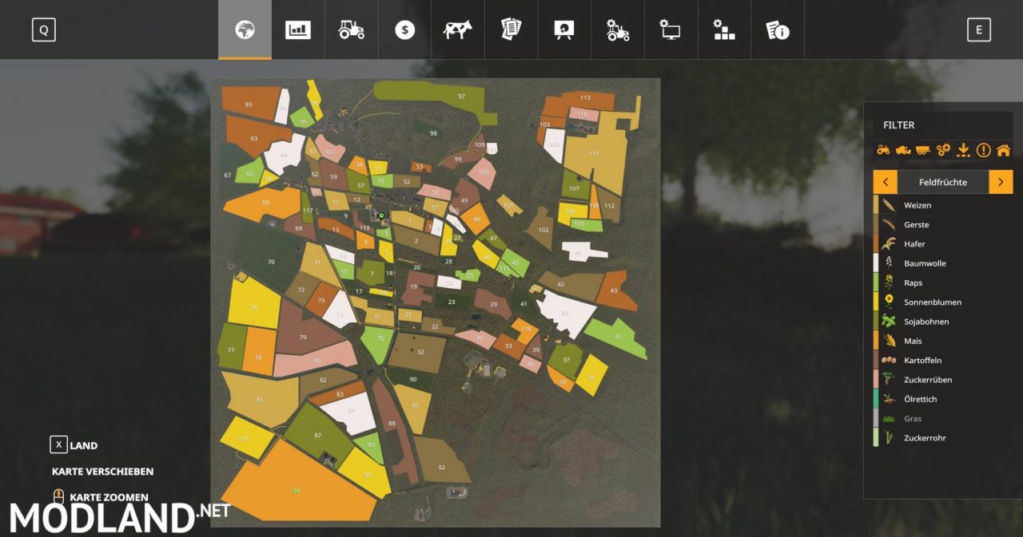This screenshot has height=537, width=1023.
Task: Toggle Weizen crop display
Action: (x=943, y=205)
